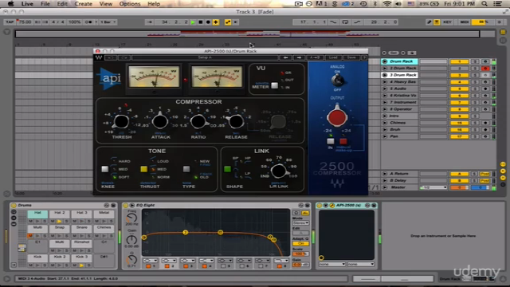
Task: Unfold the 3 Drum Rack track
Action: click(x=385, y=75)
